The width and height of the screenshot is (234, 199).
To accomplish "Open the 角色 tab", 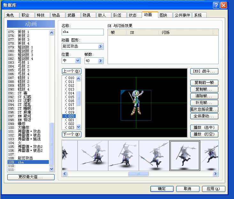I will pos(12,15).
